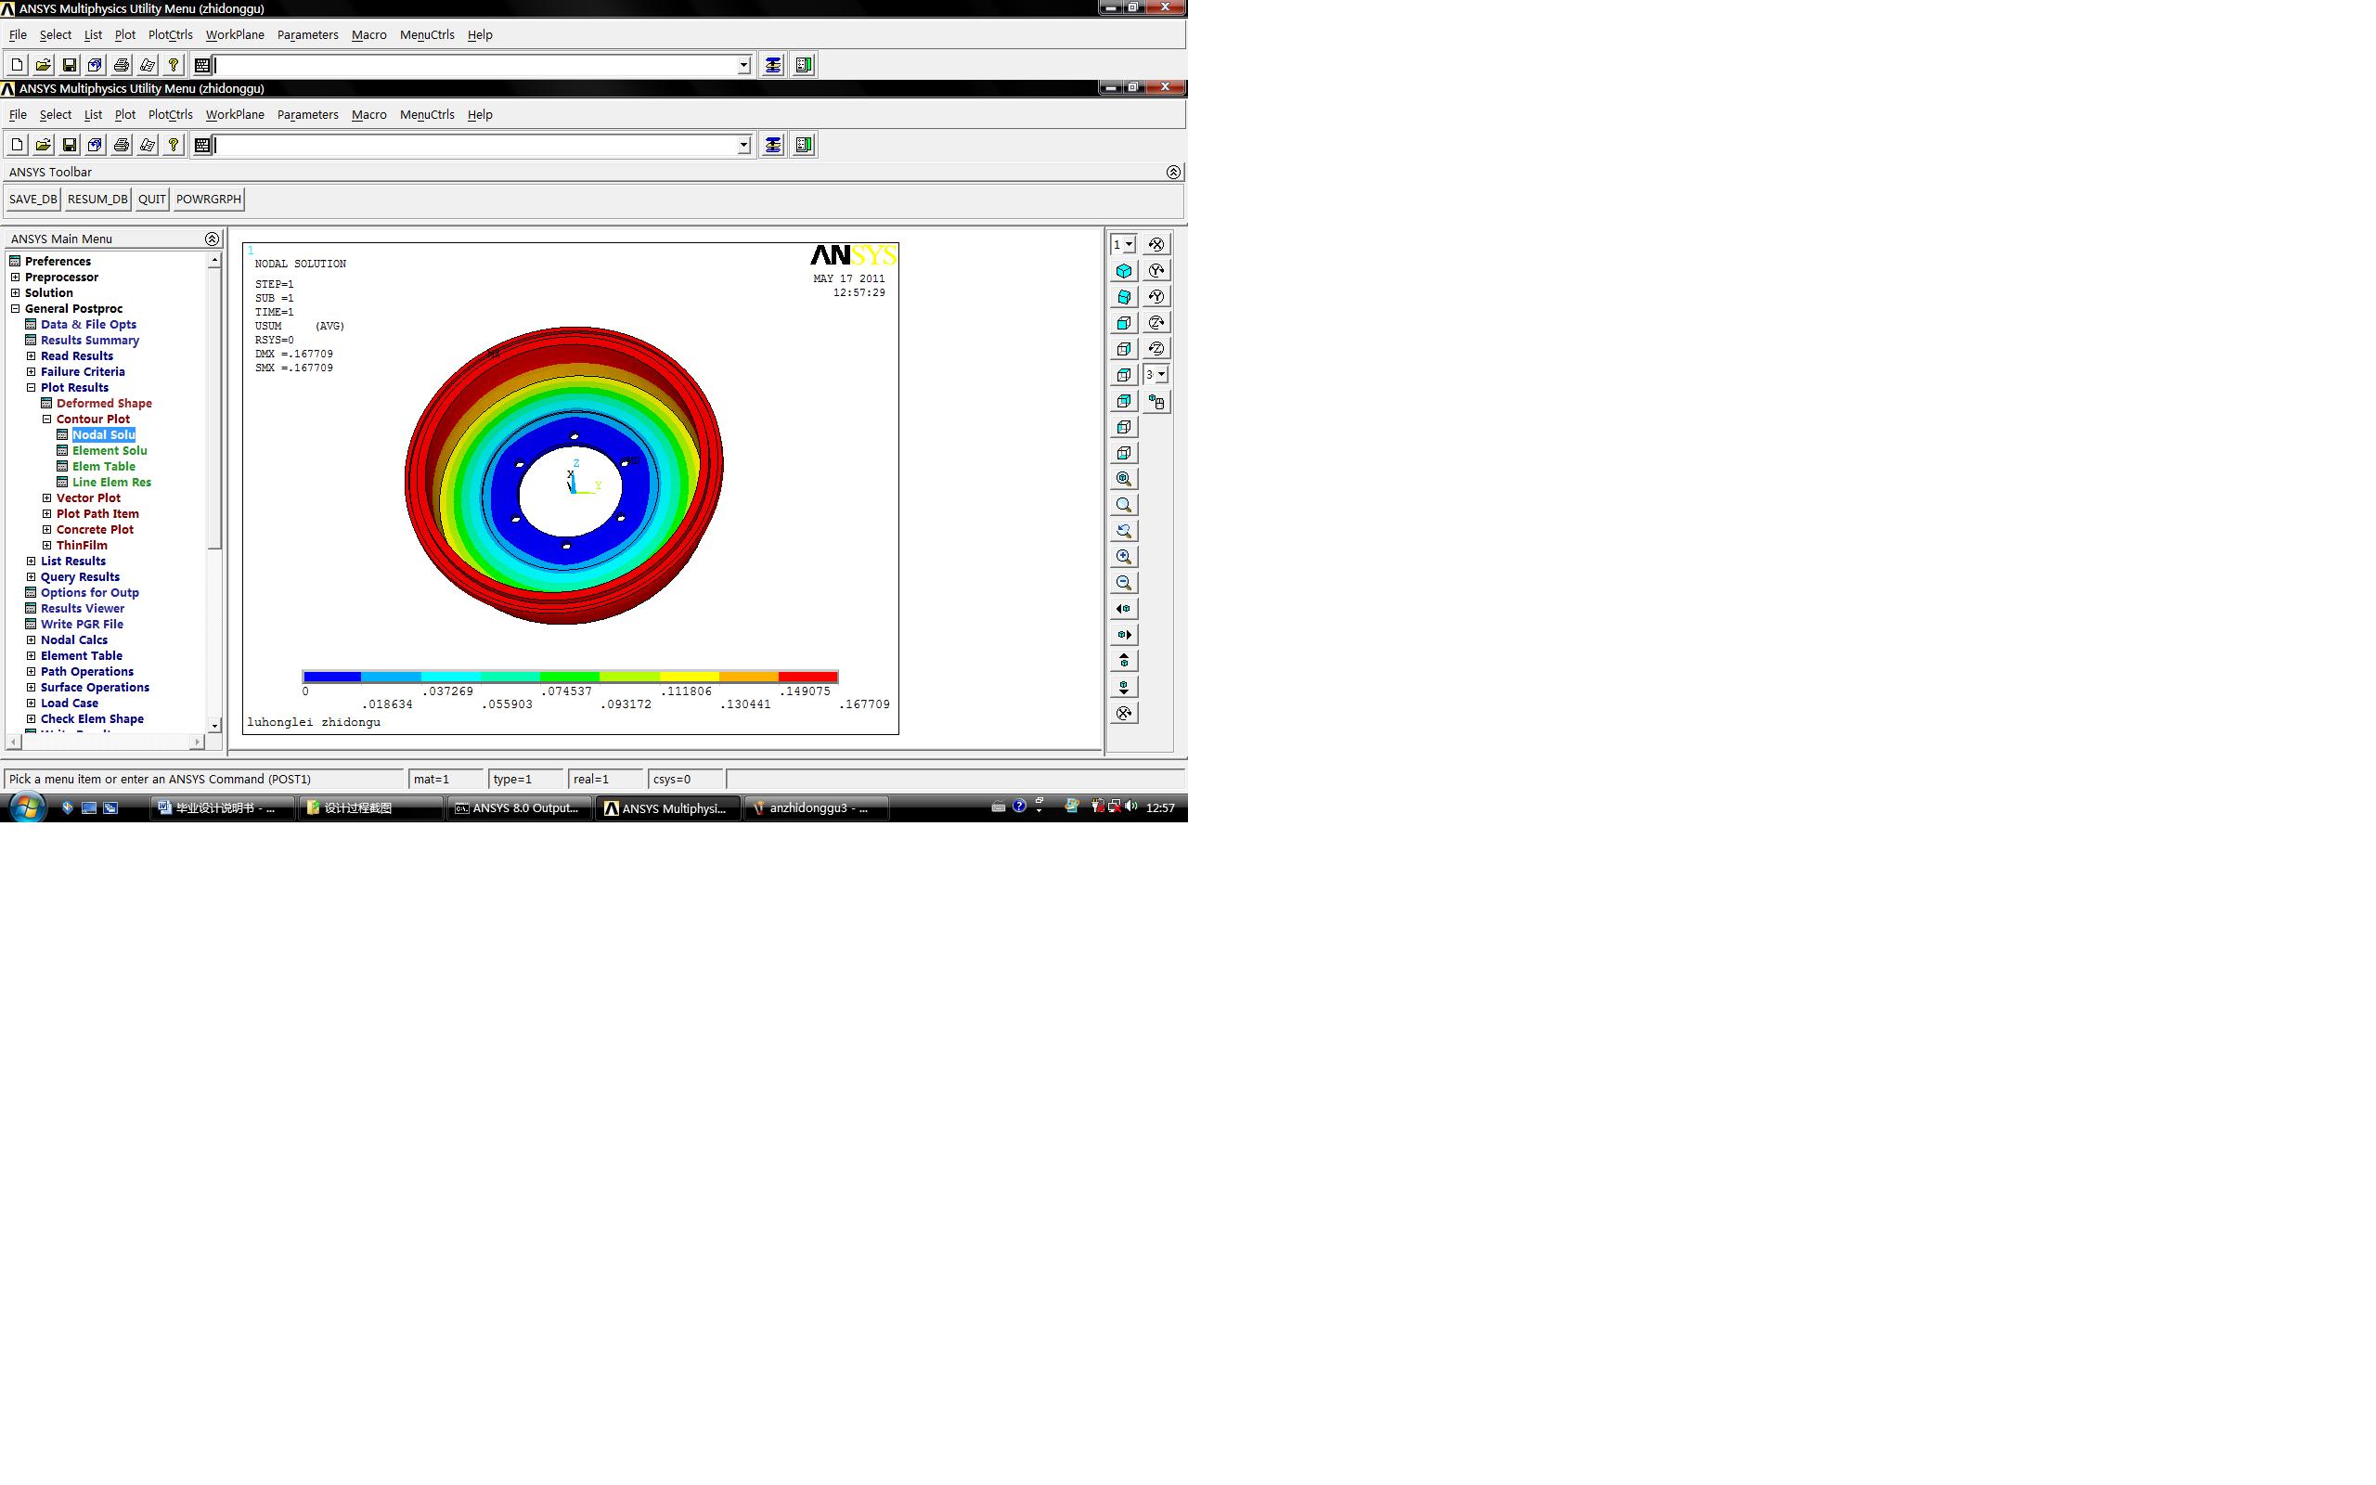Collapse the Contour Plot node
The height and width of the screenshot is (1485, 2376).
coord(47,420)
